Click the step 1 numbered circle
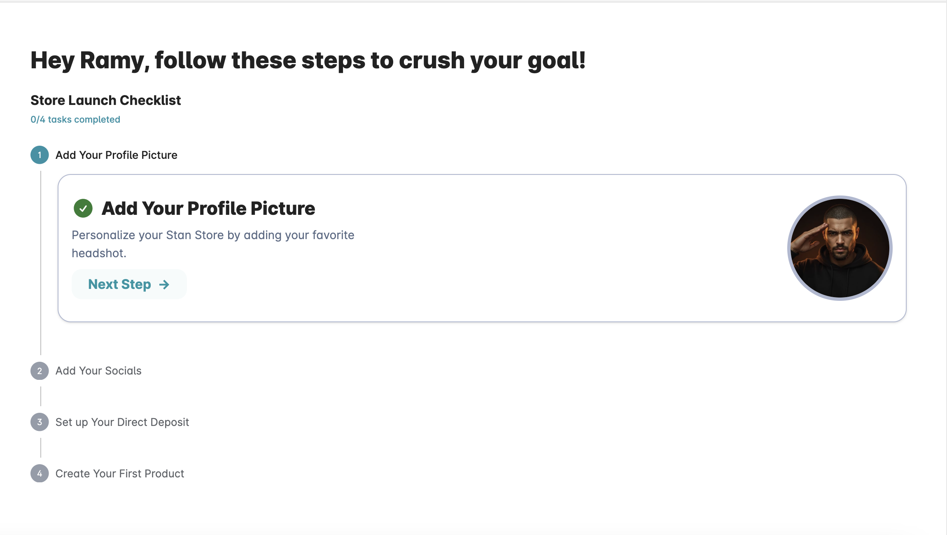Viewport: 947px width, 535px height. (x=40, y=155)
